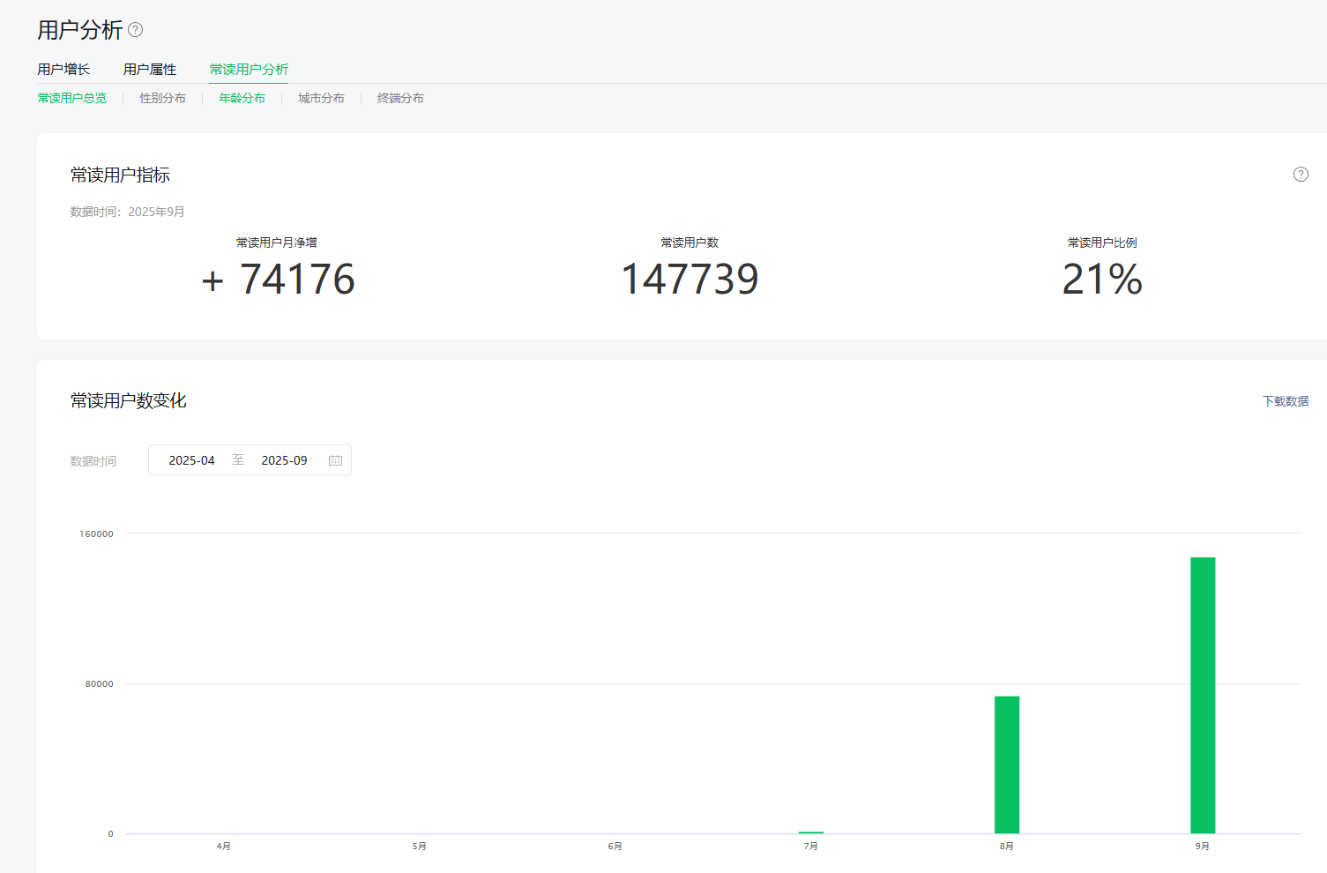Screen dimensions: 1327x873
Task: Go to 常读用户总览 sub-tab
Action: (x=72, y=98)
